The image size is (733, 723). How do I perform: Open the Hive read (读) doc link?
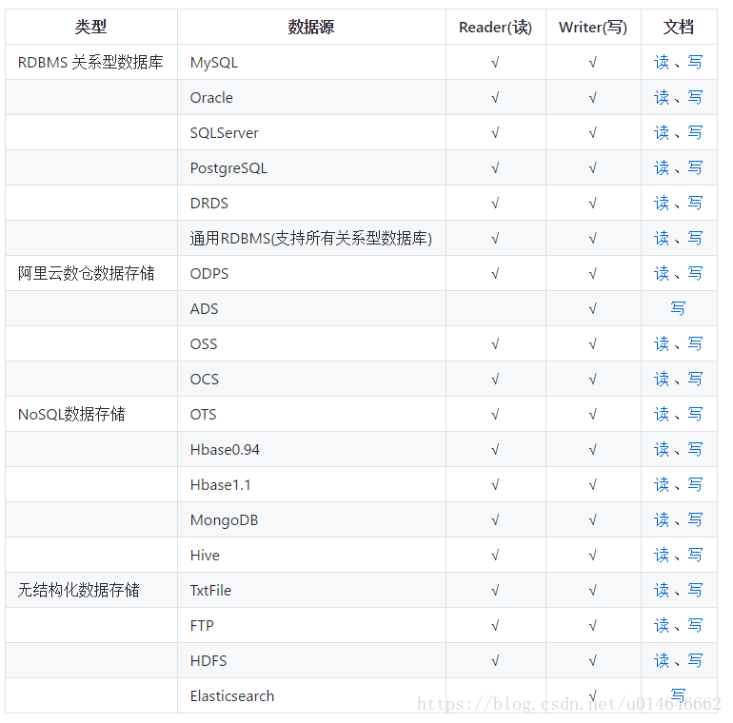pyautogui.click(x=661, y=555)
